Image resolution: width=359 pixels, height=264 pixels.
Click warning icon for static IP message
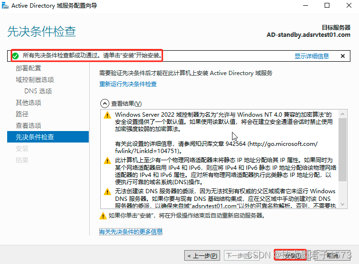click(x=107, y=160)
